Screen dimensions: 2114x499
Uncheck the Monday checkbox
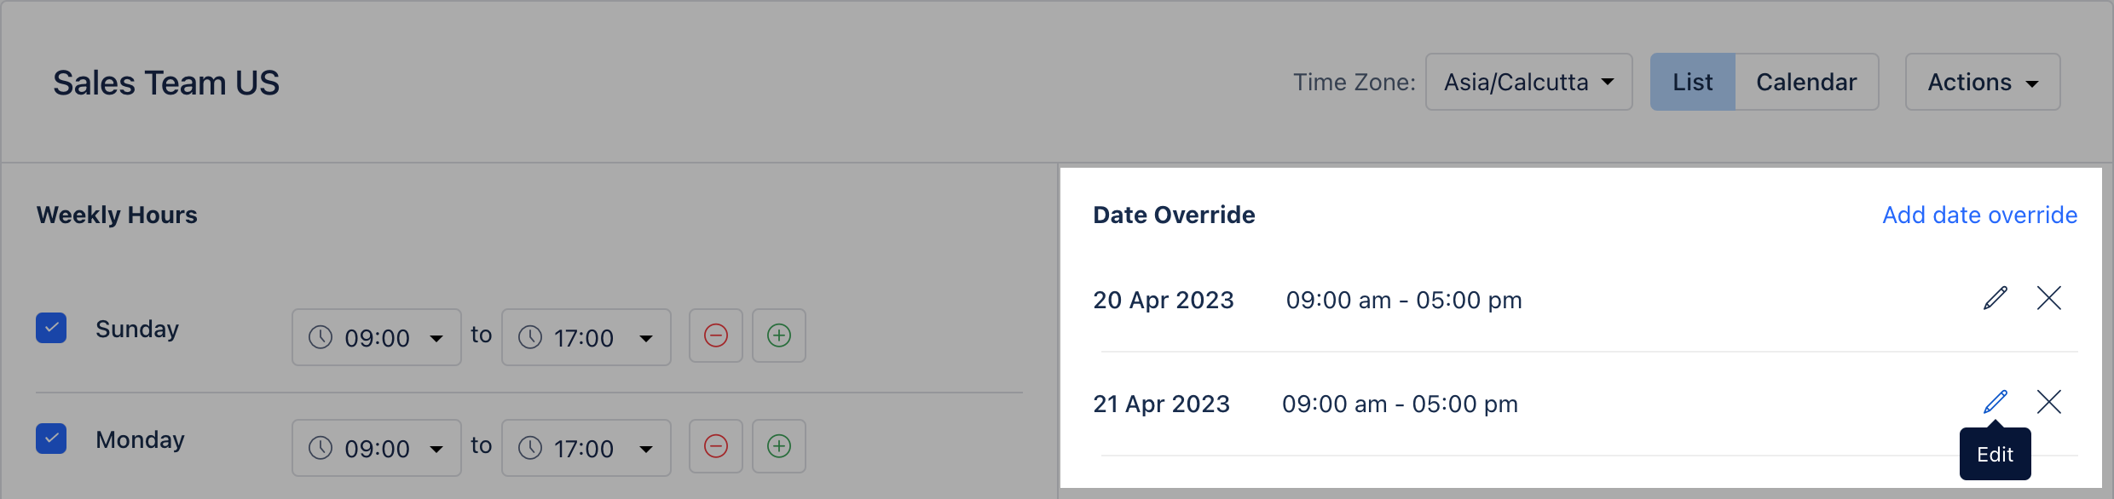click(51, 439)
